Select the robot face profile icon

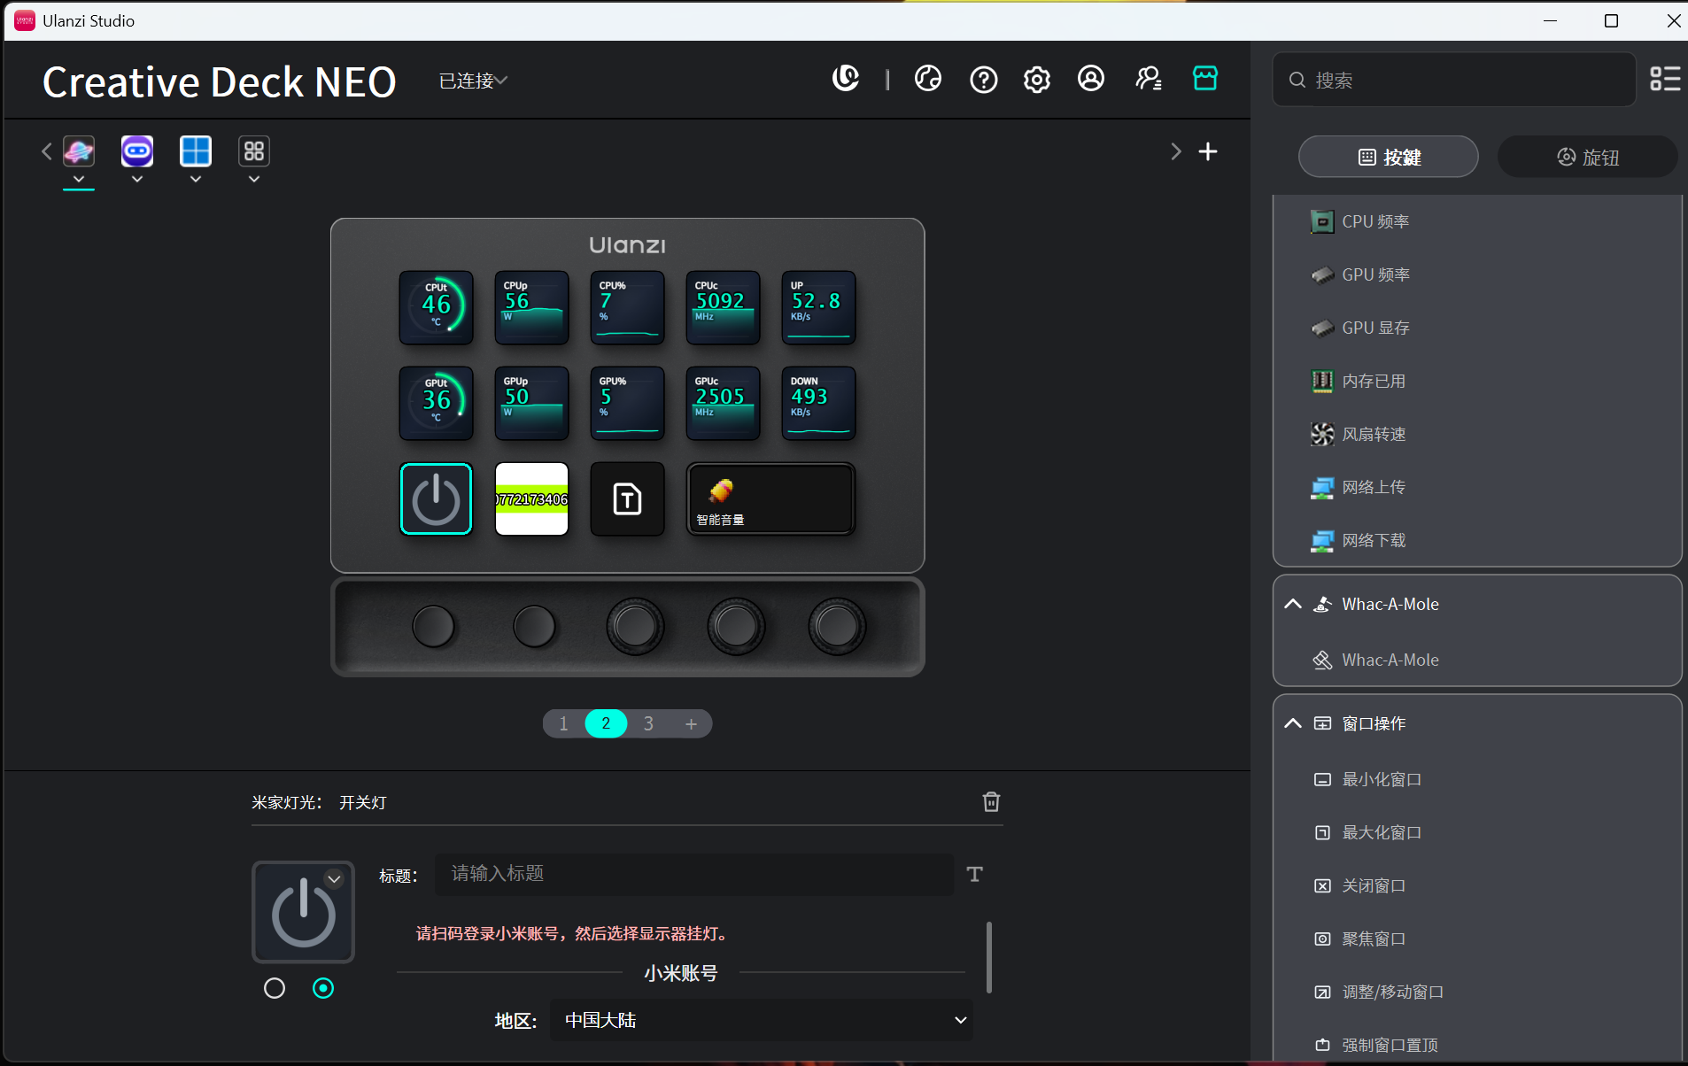click(137, 151)
